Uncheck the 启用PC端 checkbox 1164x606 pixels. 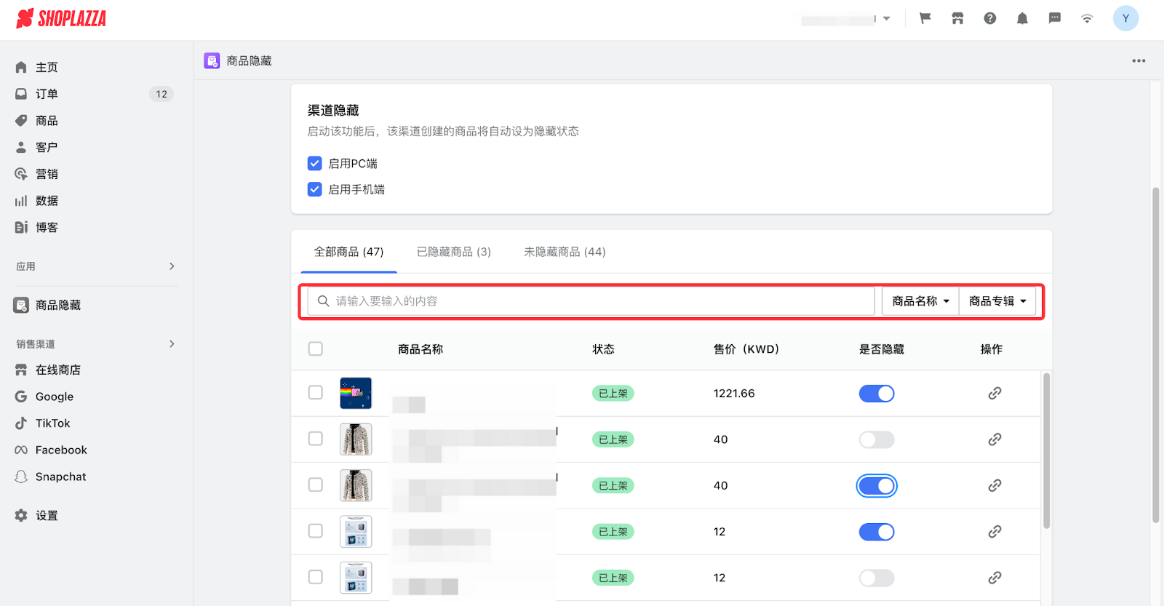(315, 164)
